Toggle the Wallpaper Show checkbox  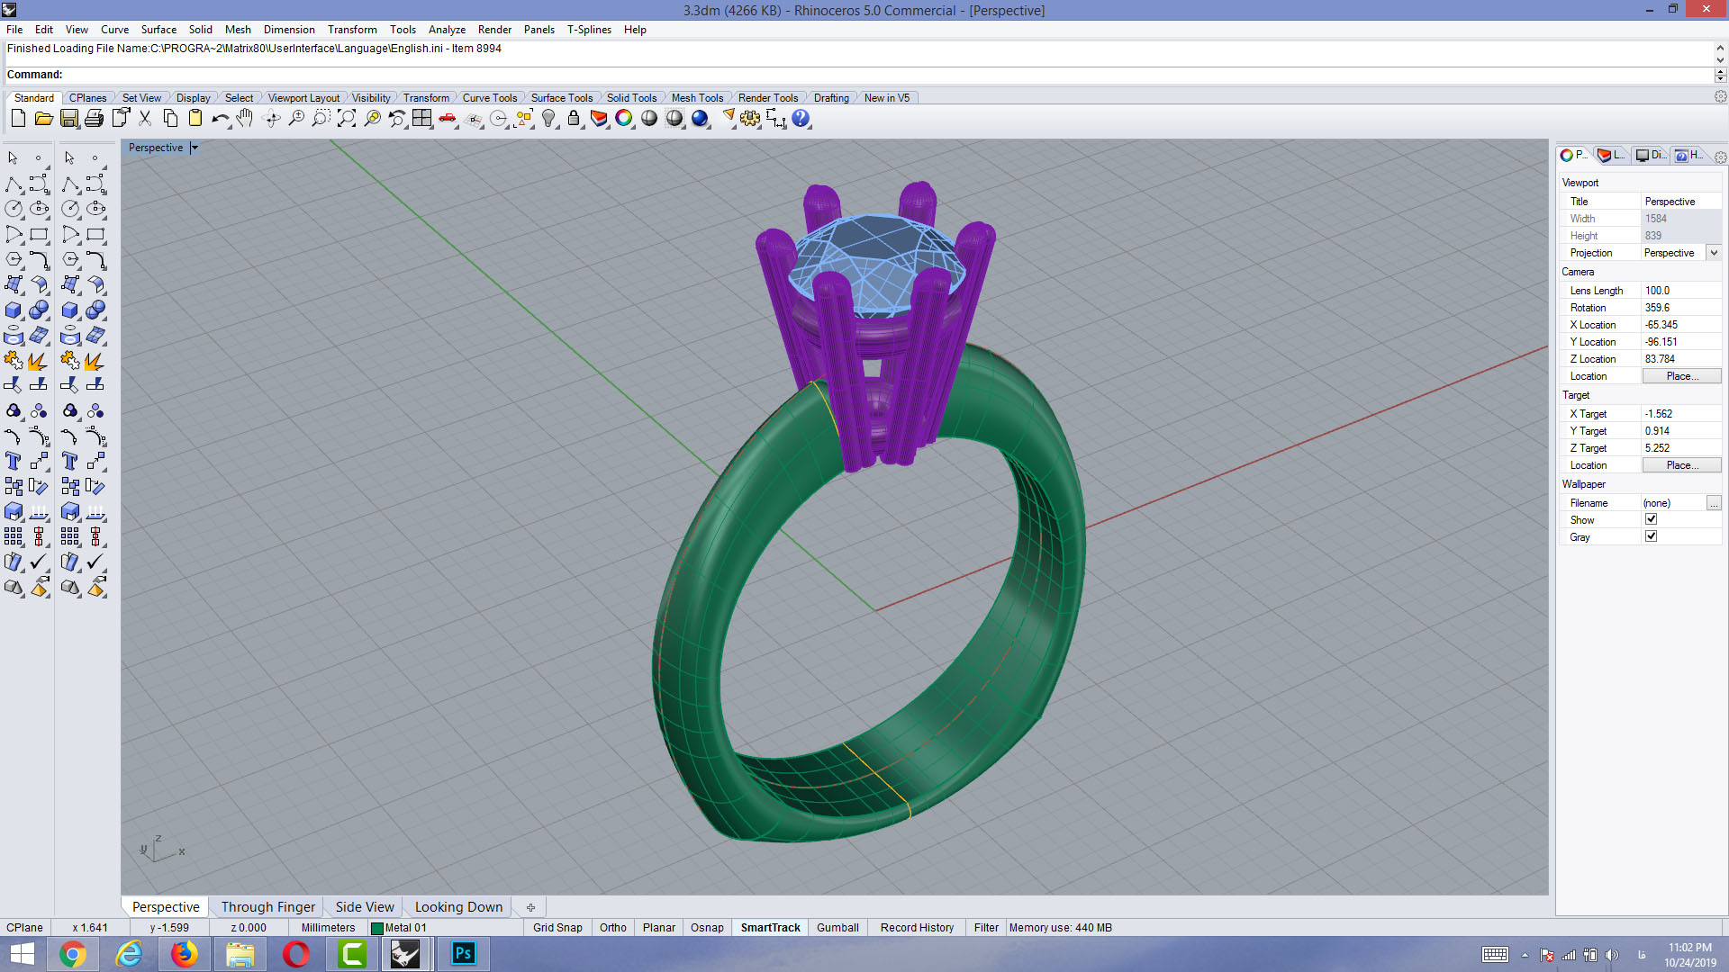click(x=1651, y=519)
